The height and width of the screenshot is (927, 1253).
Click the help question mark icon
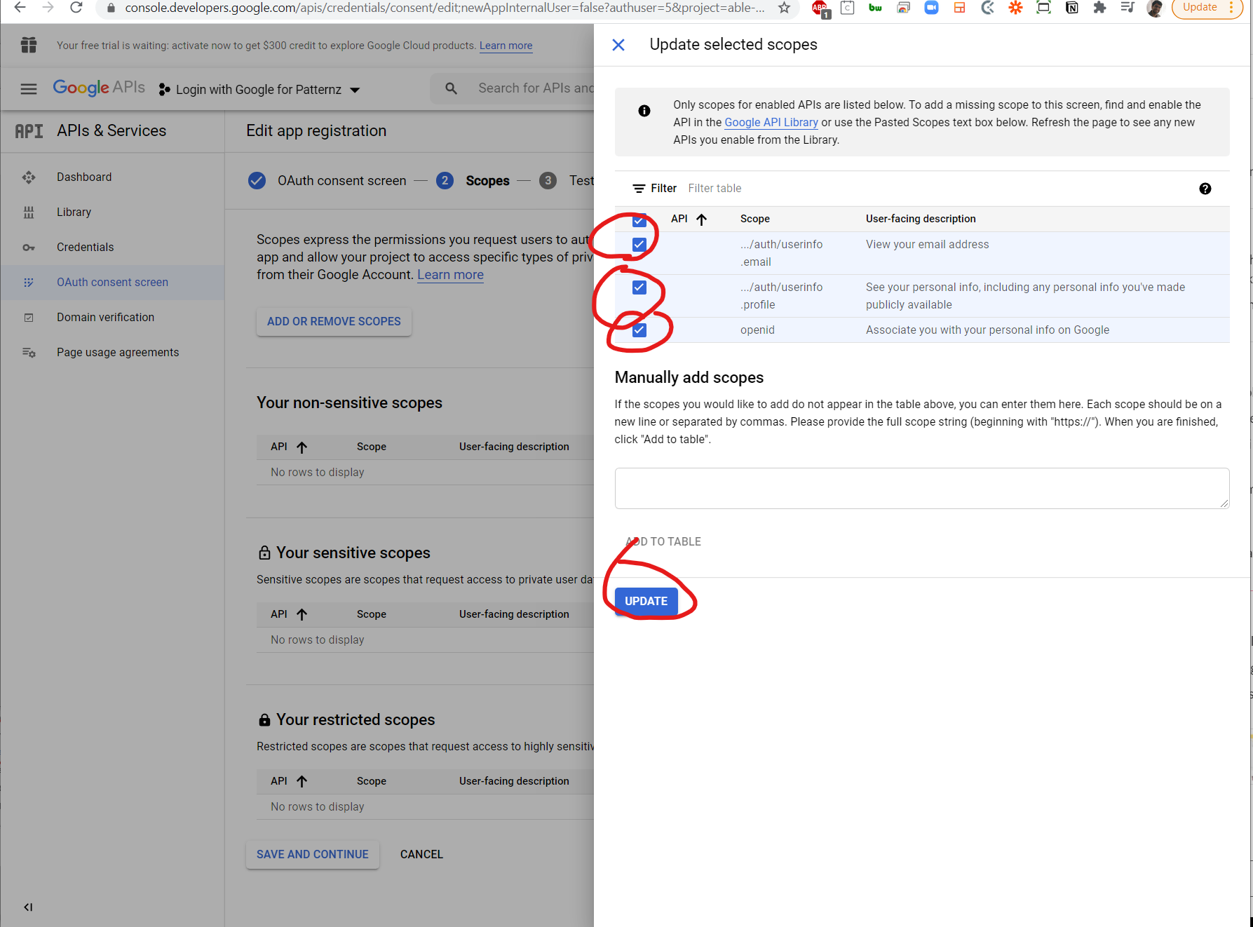point(1205,189)
